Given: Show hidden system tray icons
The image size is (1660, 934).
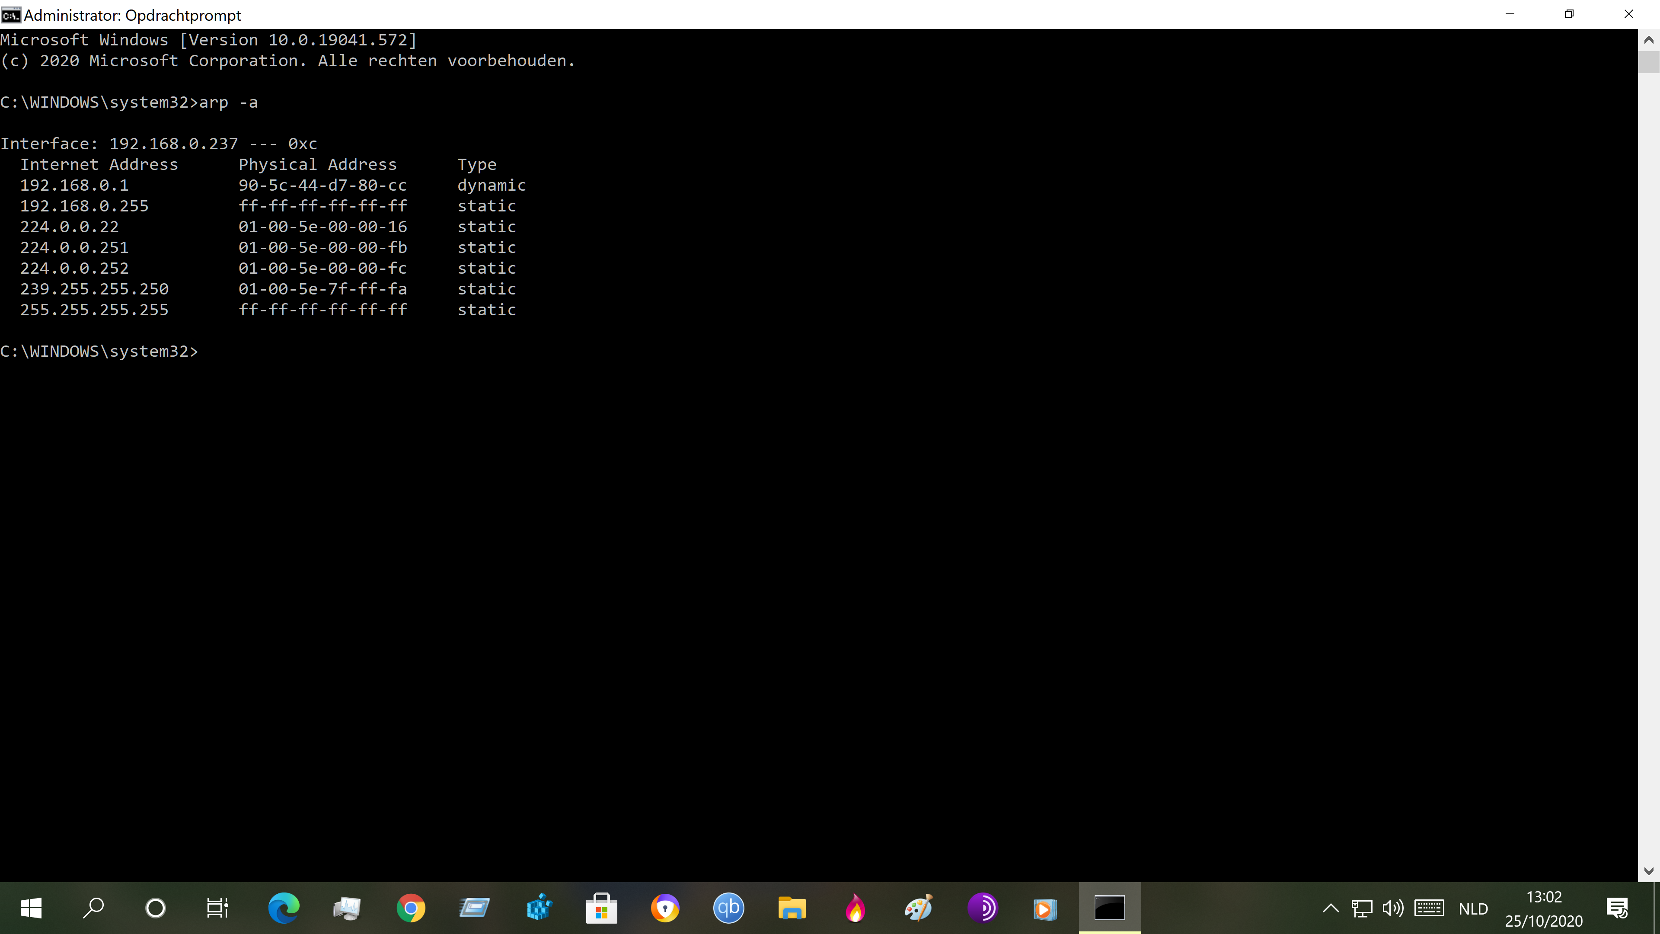Looking at the screenshot, I should coord(1331,908).
